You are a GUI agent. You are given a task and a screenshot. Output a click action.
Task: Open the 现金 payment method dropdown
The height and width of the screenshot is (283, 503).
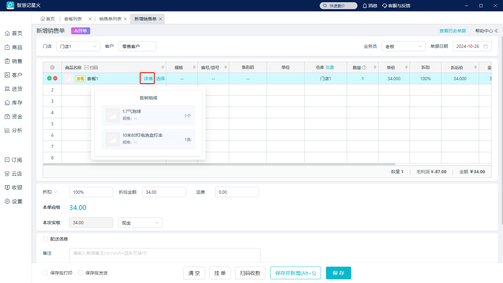point(140,223)
